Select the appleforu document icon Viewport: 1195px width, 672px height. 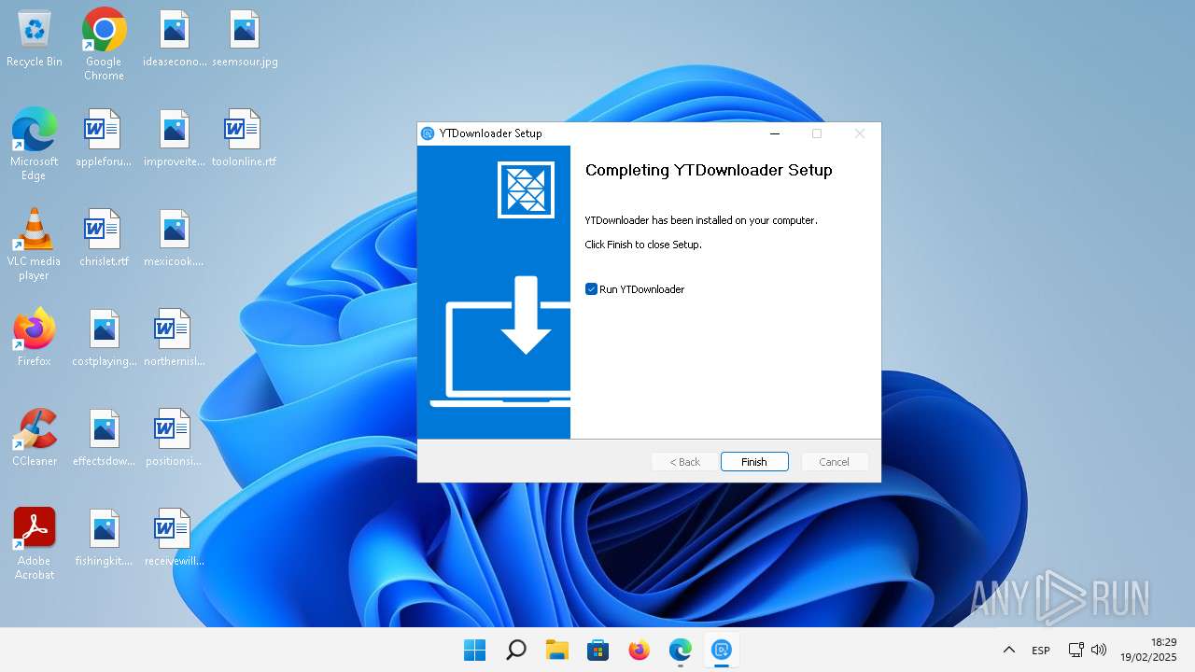coord(104,139)
